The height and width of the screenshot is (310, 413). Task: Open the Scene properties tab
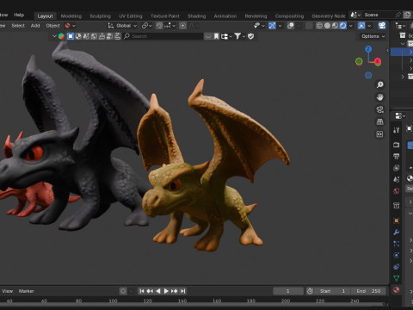pyautogui.click(x=397, y=179)
